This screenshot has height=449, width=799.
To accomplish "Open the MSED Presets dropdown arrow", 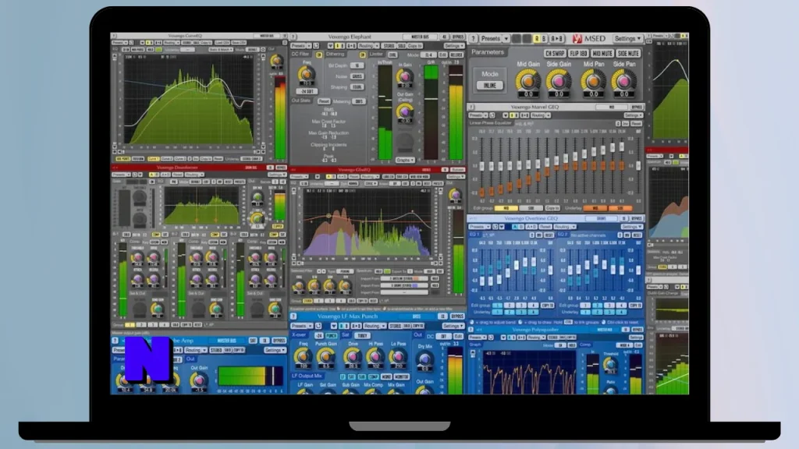I will coord(506,39).
